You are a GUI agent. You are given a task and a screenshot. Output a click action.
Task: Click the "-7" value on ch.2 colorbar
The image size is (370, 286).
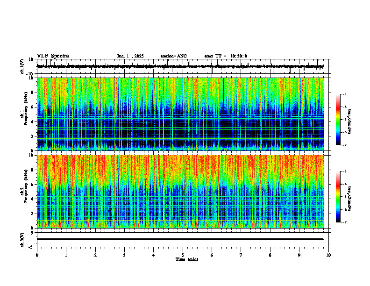[345, 222]
